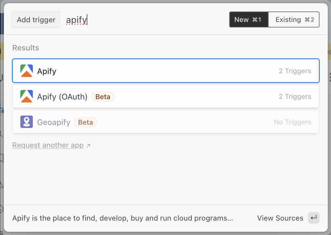
Task: Click the No Triggers label on the Geoapify row
Action: pos(292,122)
